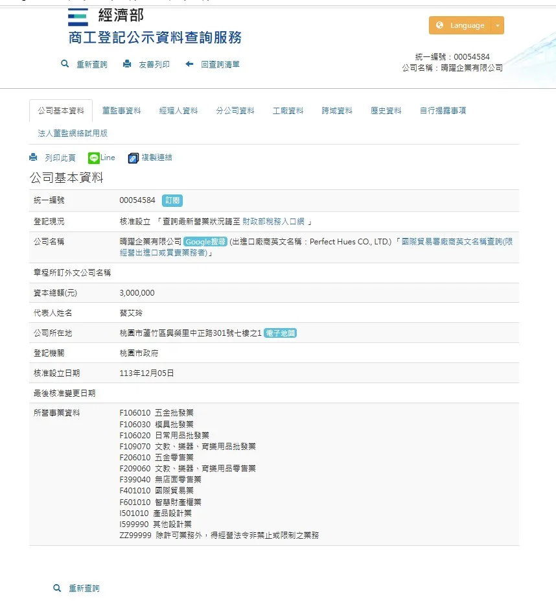Click the 章程所訂外文公司名稱 row label
556x601 pixels.
tap(73, 273)
